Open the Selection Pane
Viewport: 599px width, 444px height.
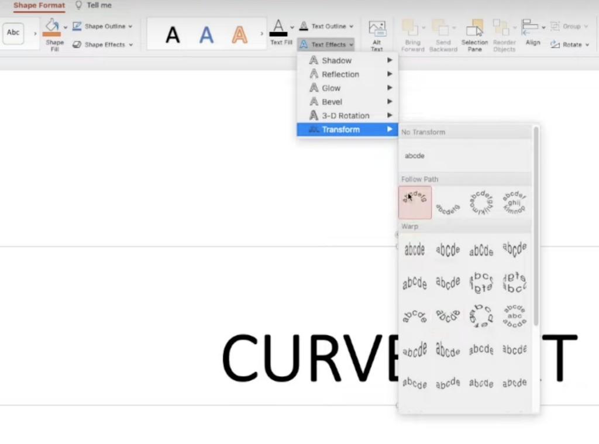[x=474, y=30]
